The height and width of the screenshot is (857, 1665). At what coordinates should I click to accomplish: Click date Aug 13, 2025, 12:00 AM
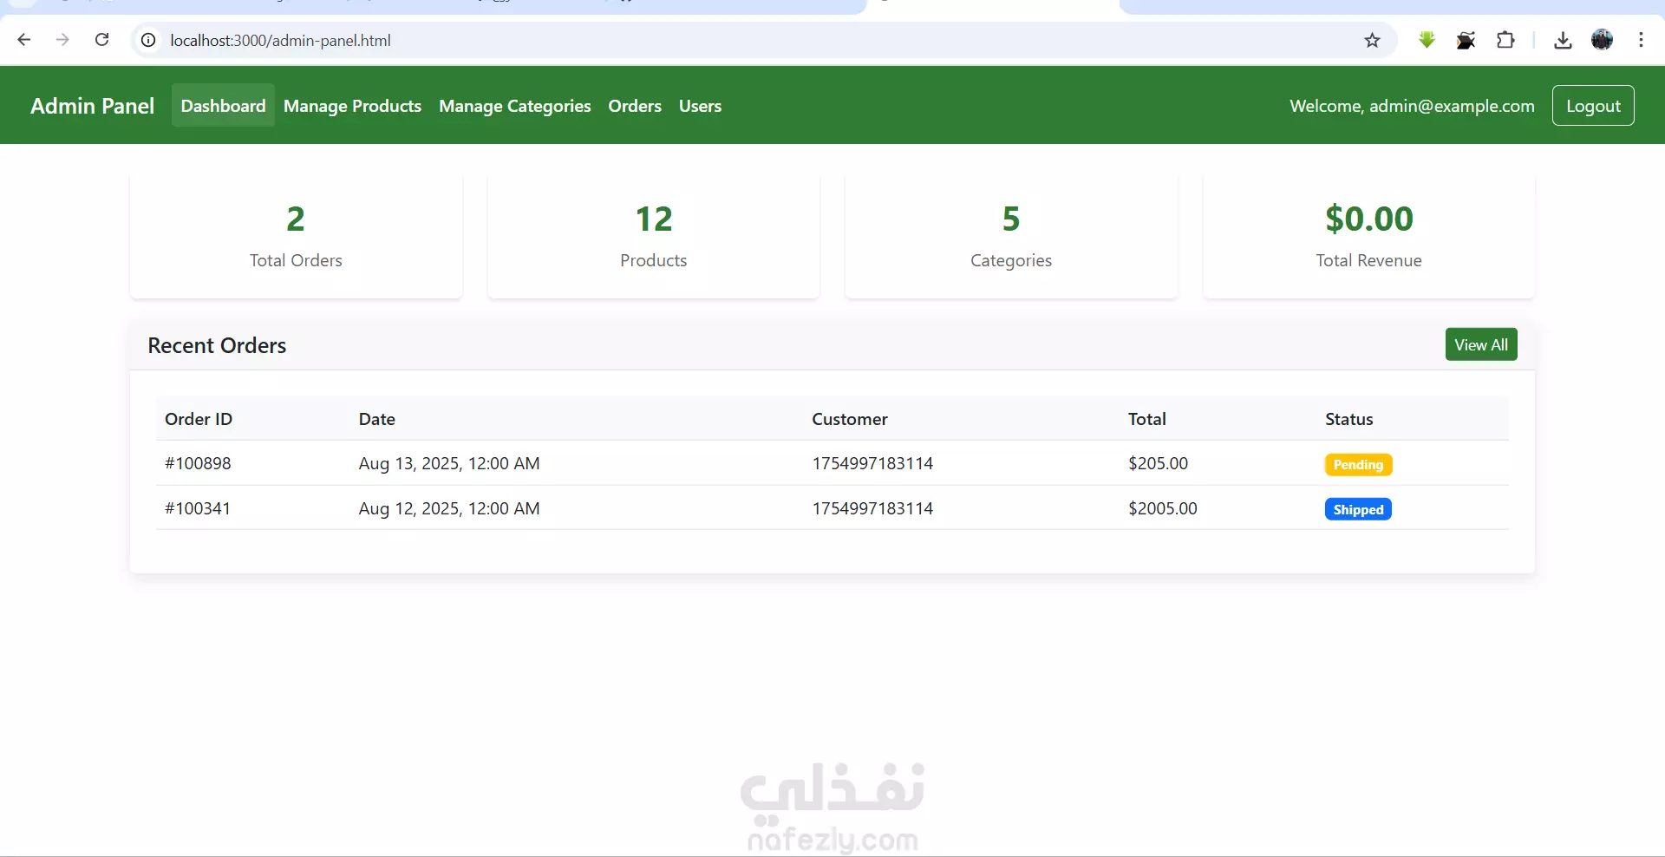(x=449, y=463)
